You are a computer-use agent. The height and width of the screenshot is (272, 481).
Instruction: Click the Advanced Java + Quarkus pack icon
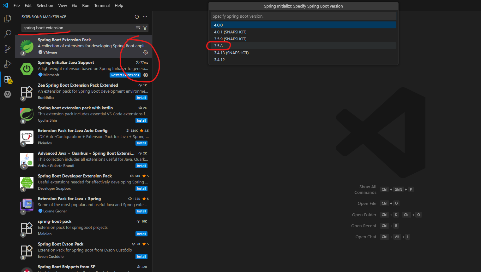27,160
